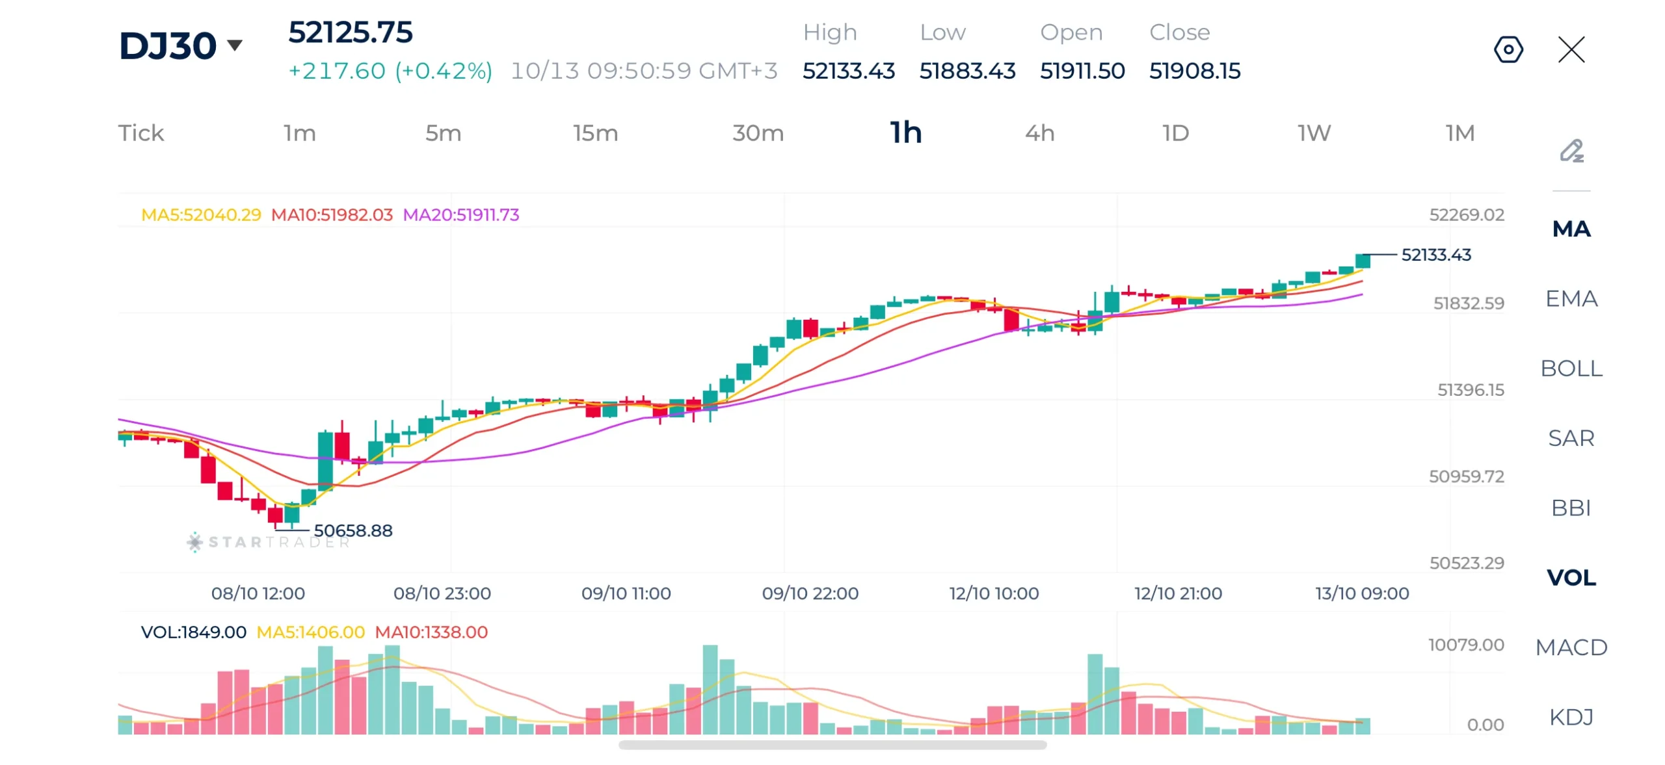
Task: Expand the DJ30 symbol dropdown arrow
Action: click(235, 45)
